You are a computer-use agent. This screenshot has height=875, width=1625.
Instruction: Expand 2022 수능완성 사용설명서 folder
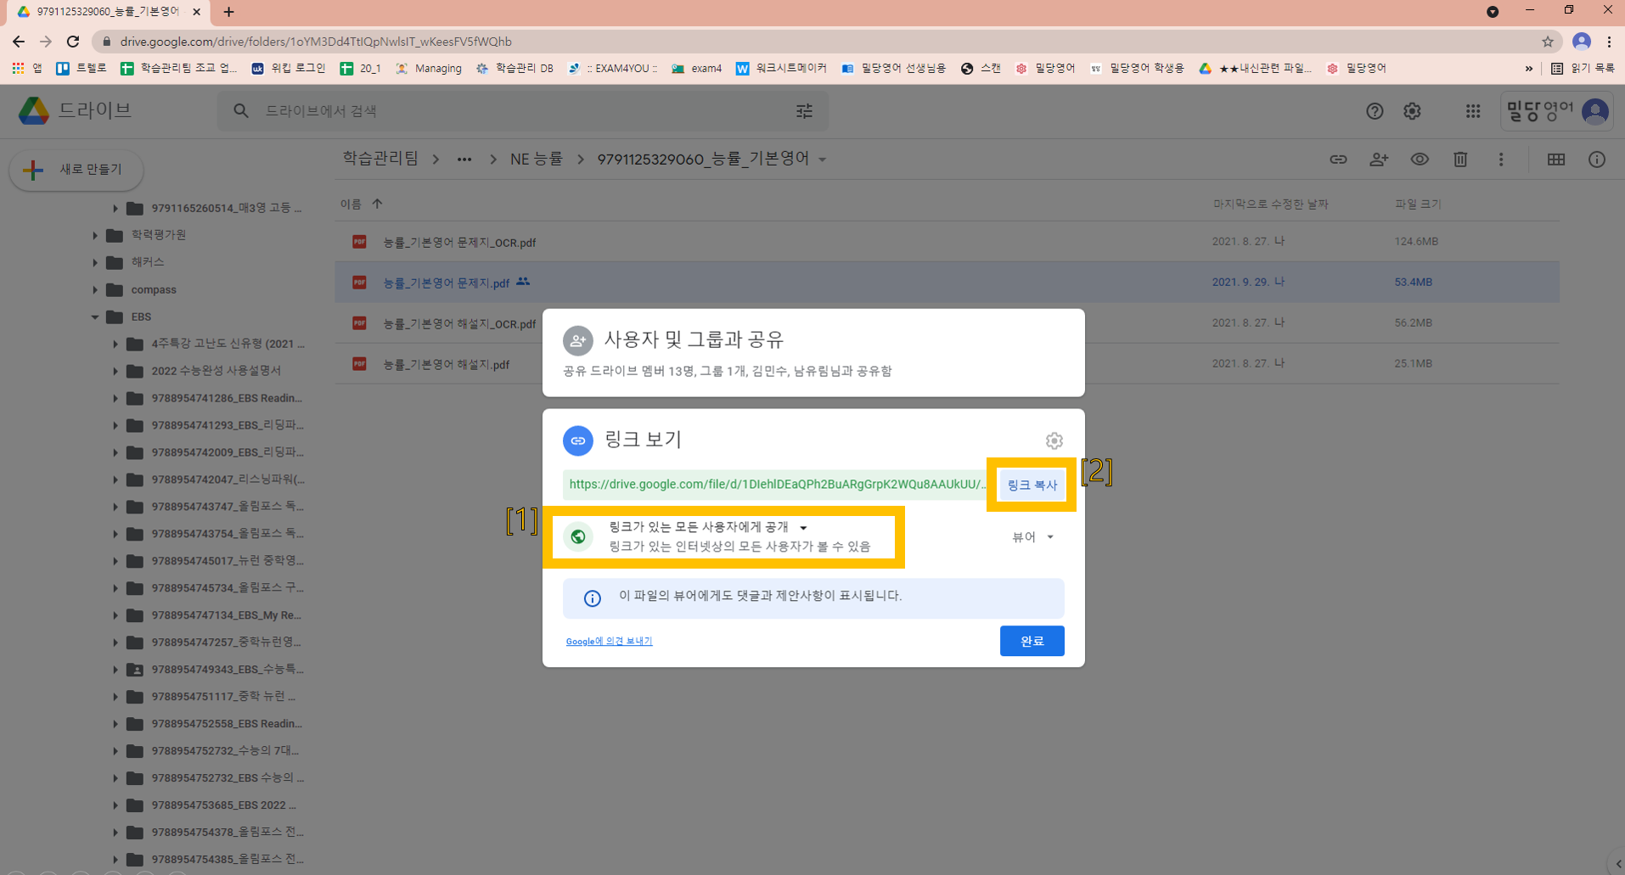[x=115, y=371]
